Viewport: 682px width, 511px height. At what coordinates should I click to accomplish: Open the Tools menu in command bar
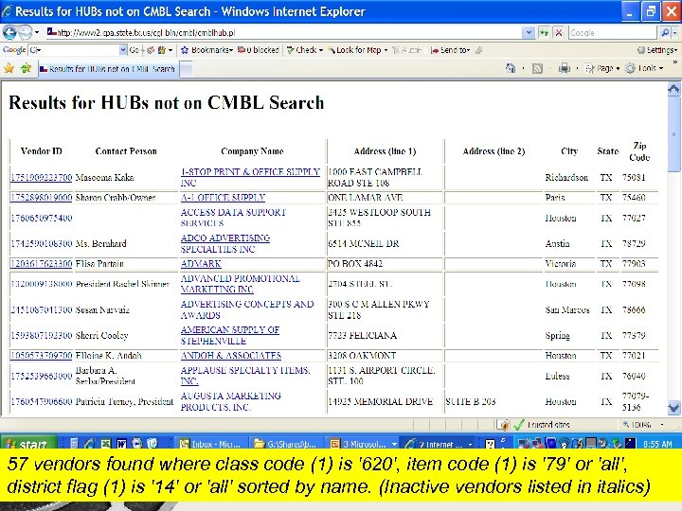(x=644, y=68)
